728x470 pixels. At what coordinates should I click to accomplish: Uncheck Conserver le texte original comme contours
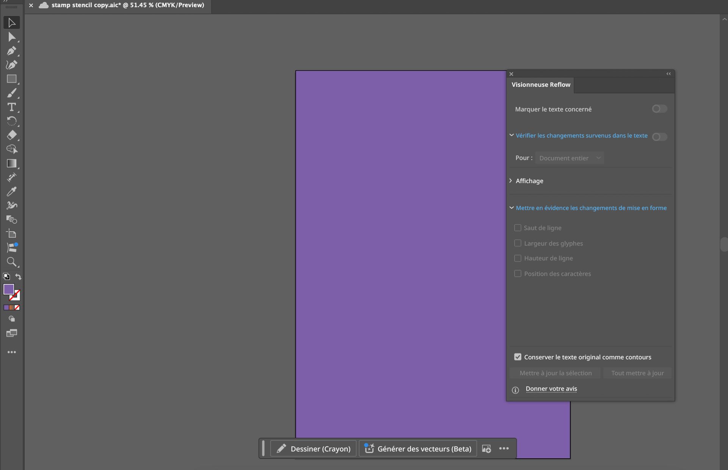point(518,357)
